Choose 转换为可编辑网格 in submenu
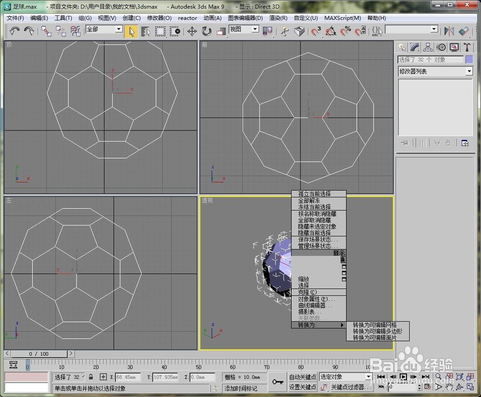Screen dimensions: 481x397 [378, 325]
